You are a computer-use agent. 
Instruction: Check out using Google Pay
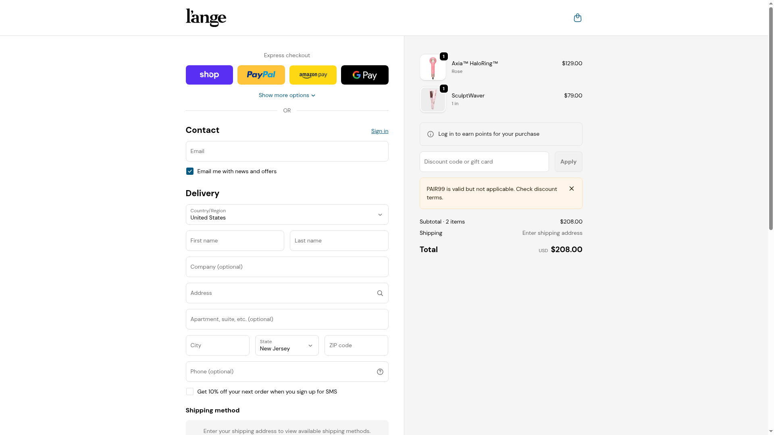(x=364, y=75)
